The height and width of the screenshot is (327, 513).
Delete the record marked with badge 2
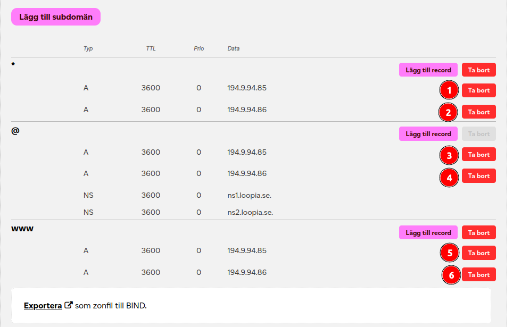pyautogui.click(x=478, y=112)
